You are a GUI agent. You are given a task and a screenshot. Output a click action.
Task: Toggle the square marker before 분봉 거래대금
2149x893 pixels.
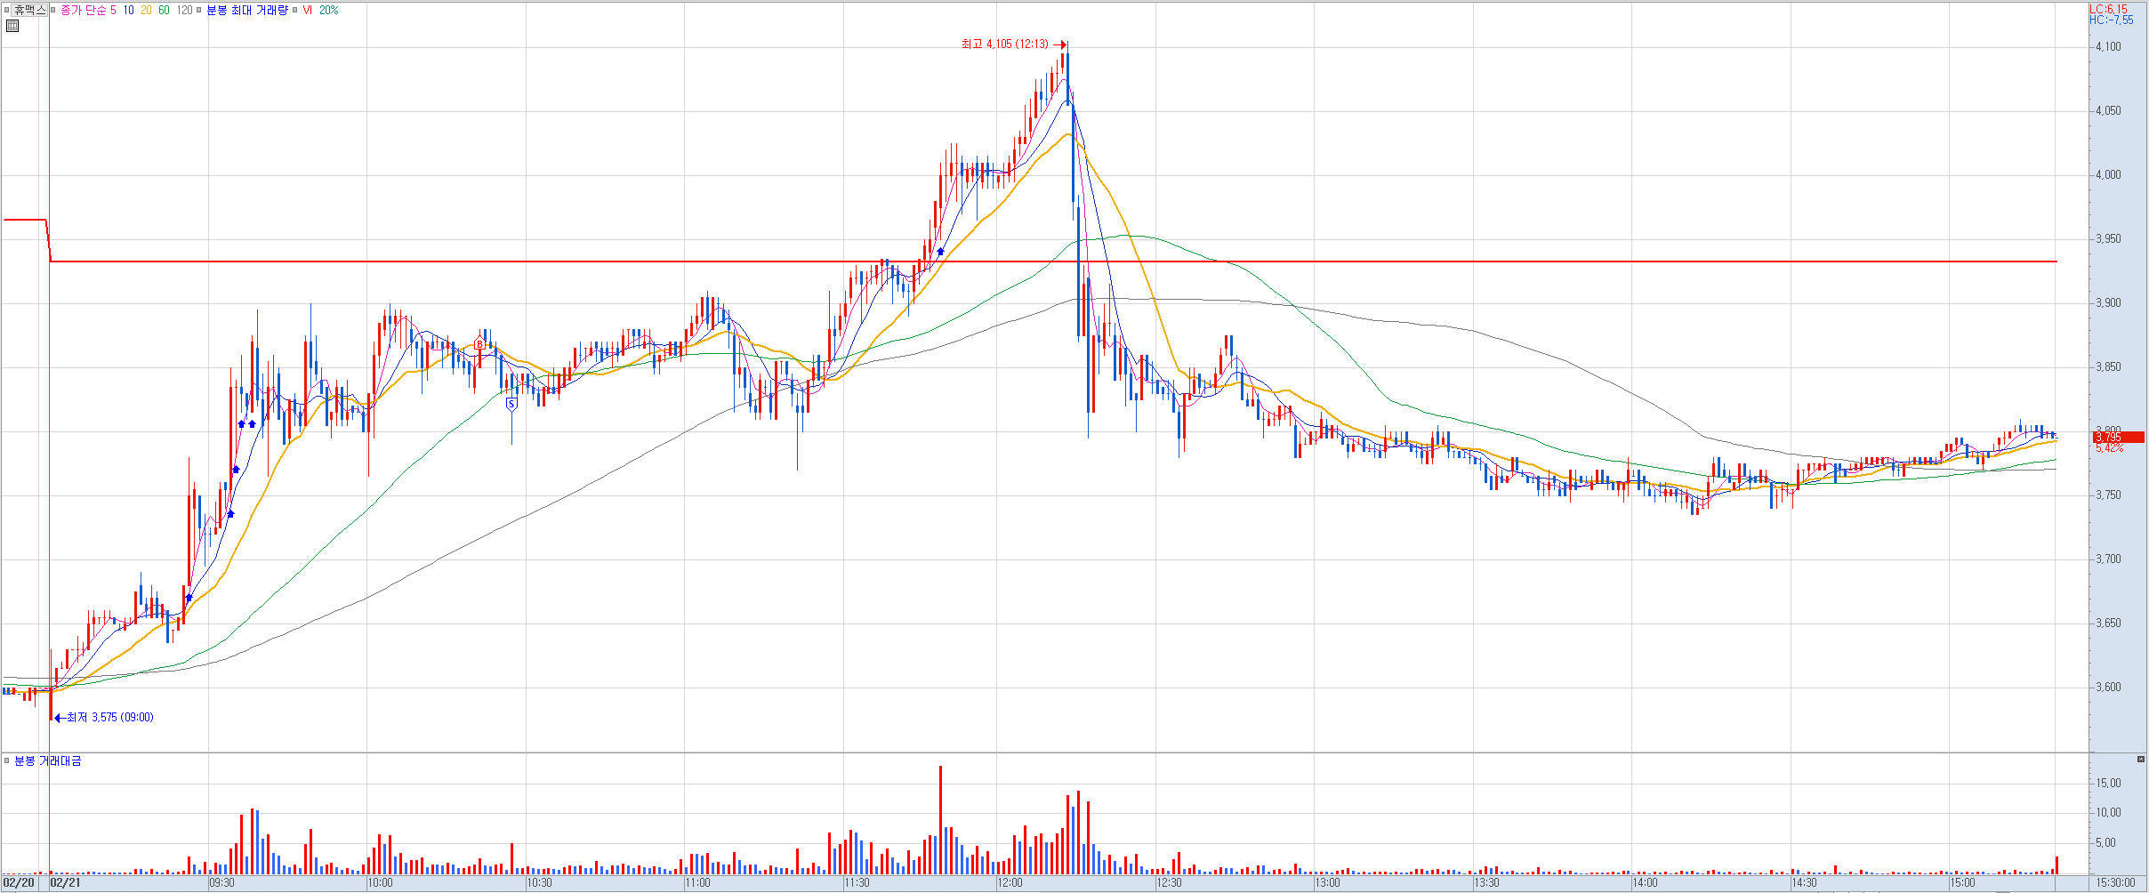tap(7, 760)
